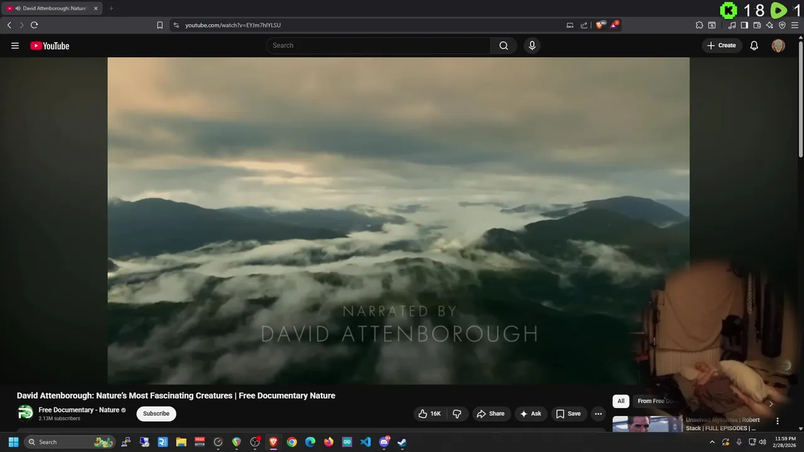Viewport: 804px width, 452px height.
Task: Save the video to a playlist
Action: pos(568,414)
